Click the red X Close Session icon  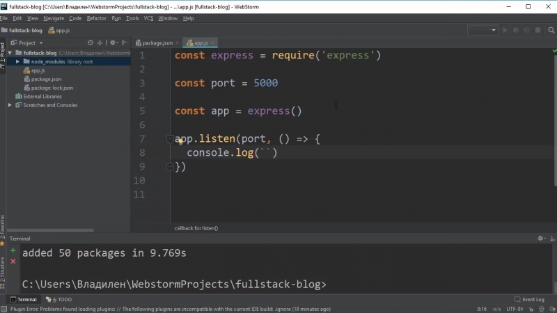(x=13, y=262)
